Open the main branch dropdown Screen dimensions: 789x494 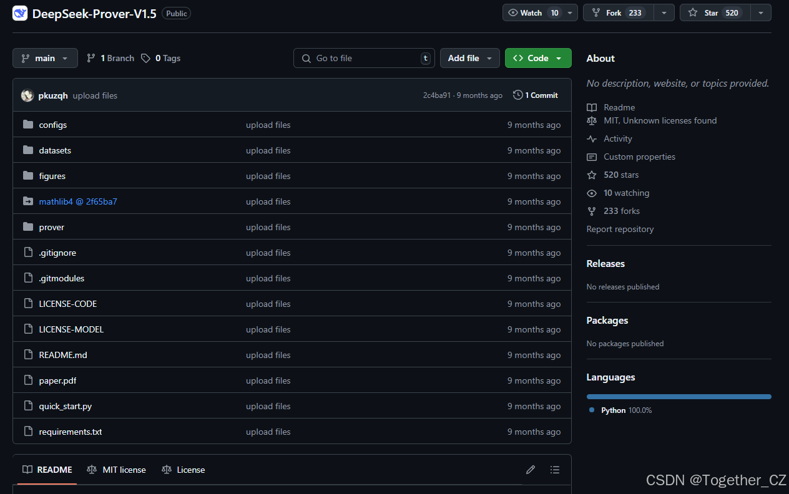tap(45, 58)
